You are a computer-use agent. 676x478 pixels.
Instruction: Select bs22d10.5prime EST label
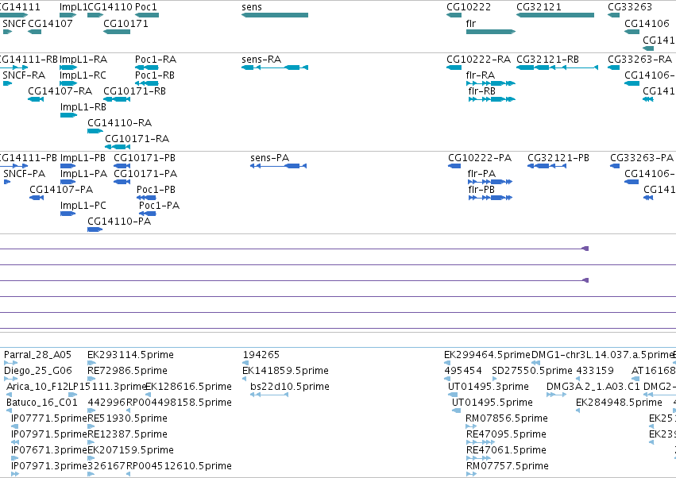pyautogui.click(x=290, y=387)
